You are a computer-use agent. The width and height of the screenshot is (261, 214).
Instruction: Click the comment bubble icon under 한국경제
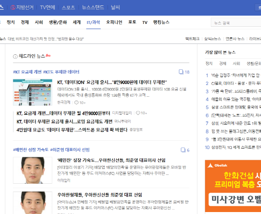coord(76,103)
